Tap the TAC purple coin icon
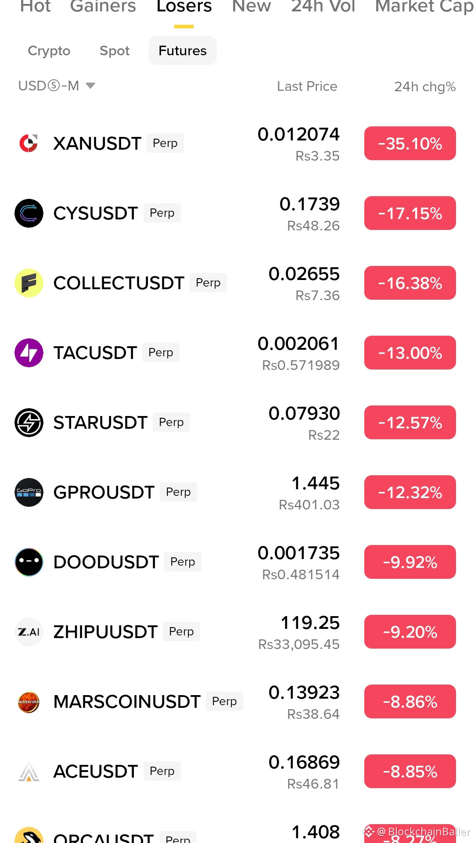Viewport: 474px width, 843px height. click(29, 353)
